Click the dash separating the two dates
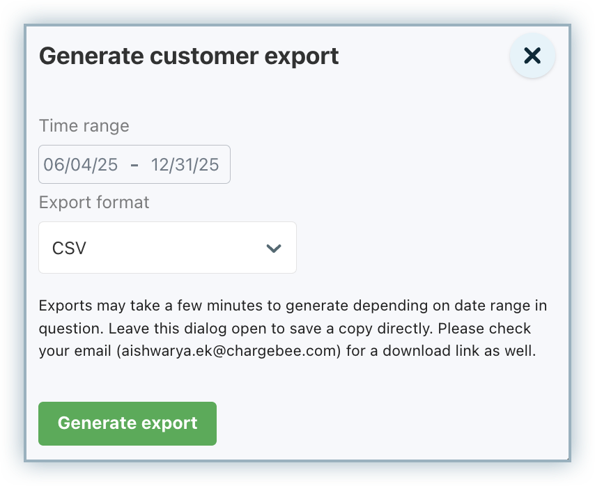595x486 pixels. tap(134, 165)
